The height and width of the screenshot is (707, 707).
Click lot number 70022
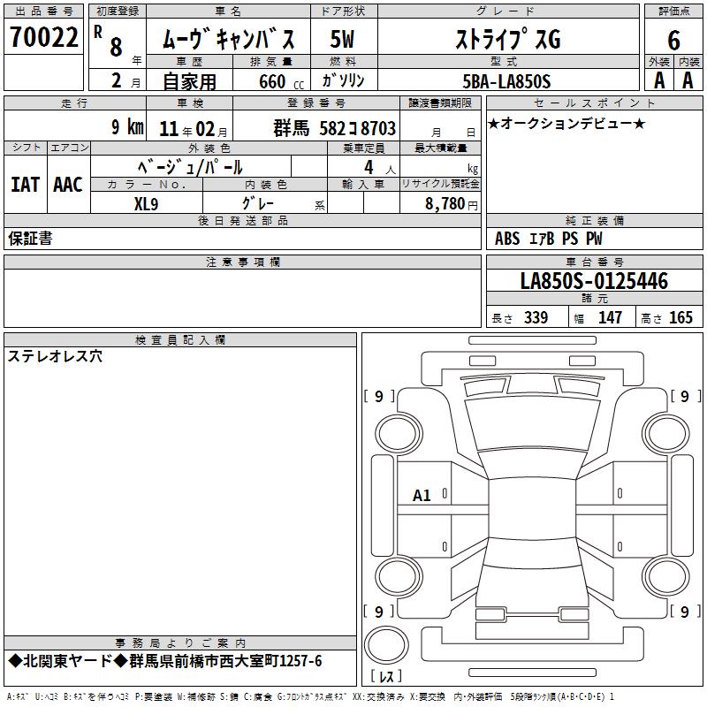pos(43,37)
